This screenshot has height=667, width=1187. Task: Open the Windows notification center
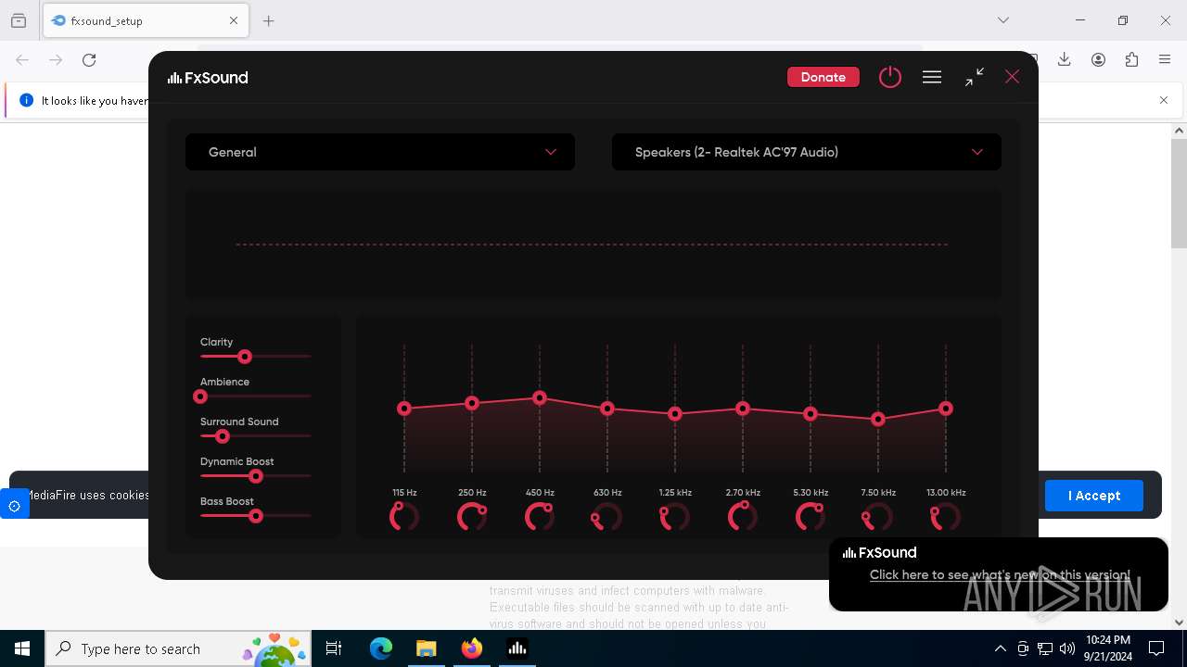click(1156, 648)
